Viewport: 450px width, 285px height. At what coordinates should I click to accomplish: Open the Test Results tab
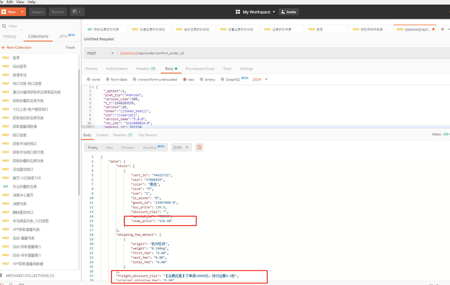[147, 135]
